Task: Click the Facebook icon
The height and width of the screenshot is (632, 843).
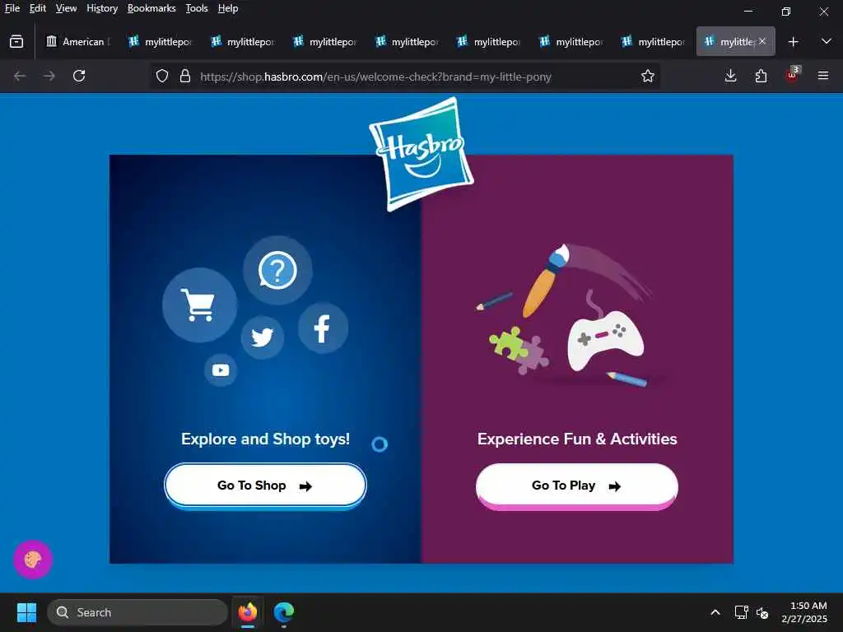Action: tap(323, 328)
